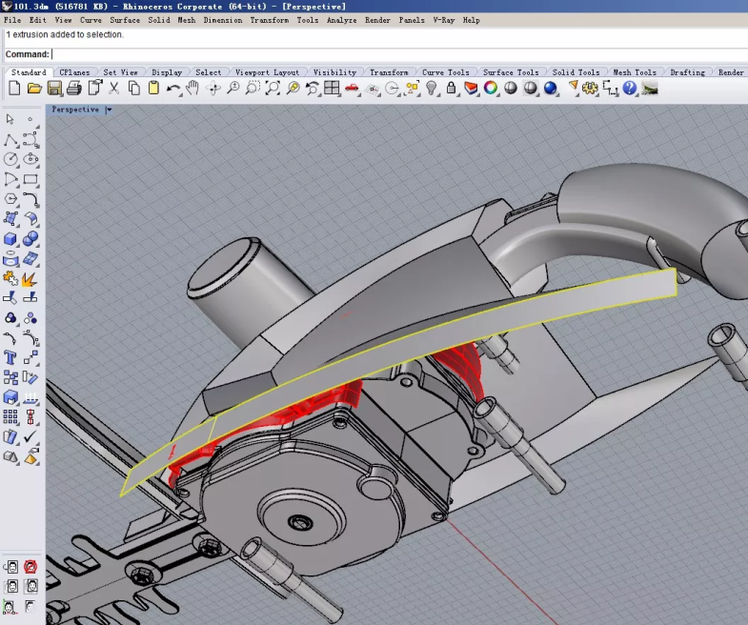Click the Save file icon
The height and width of the screenshot is (625, 748).
pyautogui.click(x=54, y=89)
